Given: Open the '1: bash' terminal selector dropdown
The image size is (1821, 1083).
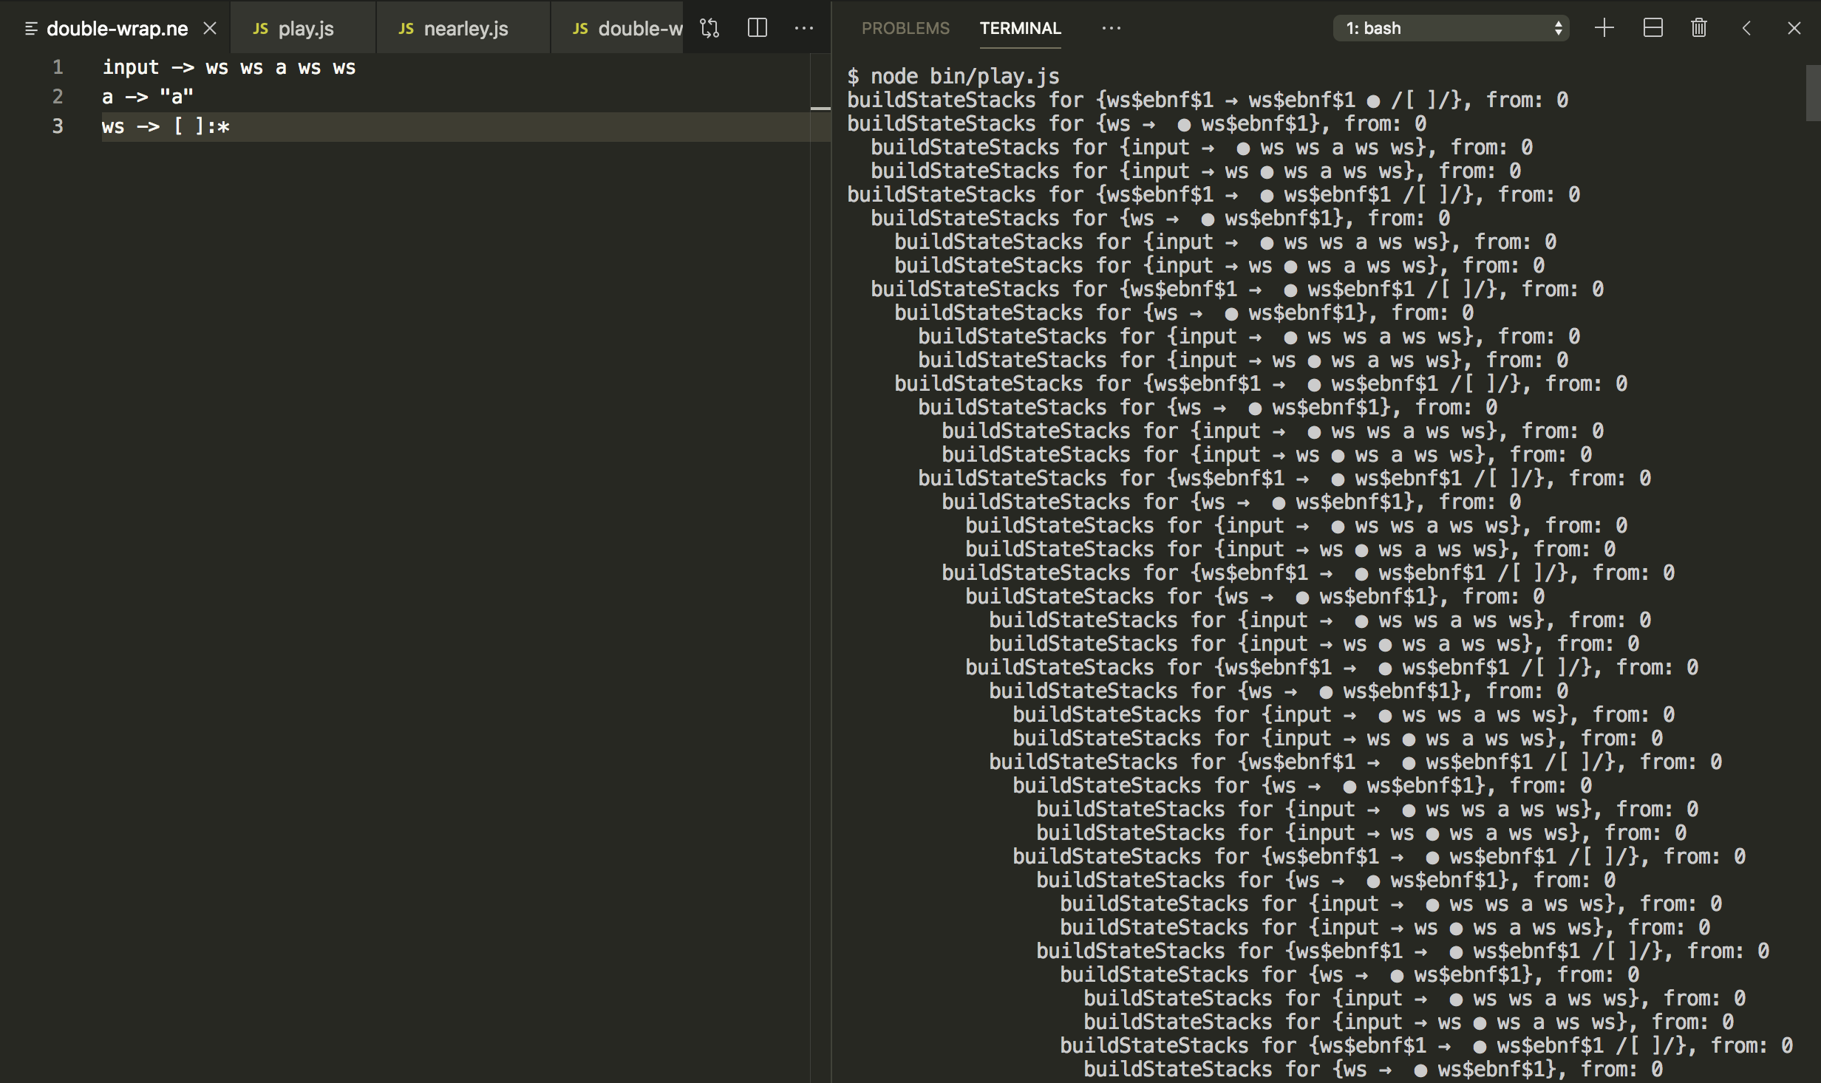Looking at the screenshot, I should point(1450,28).
